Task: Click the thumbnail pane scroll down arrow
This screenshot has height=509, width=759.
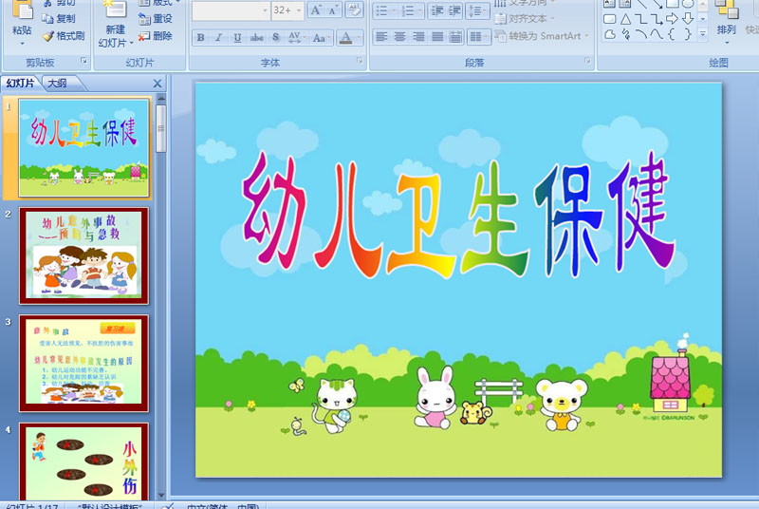Action: point(161,496)
